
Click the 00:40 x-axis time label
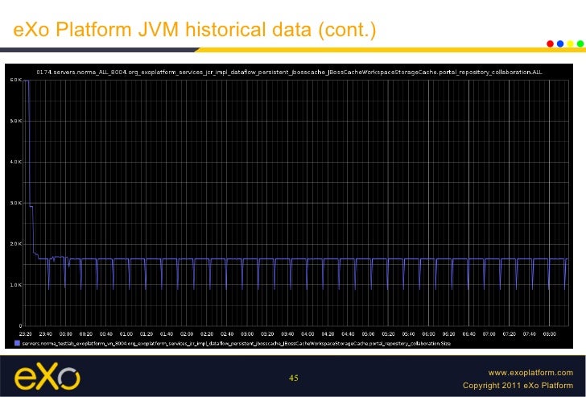coord(106,334)
